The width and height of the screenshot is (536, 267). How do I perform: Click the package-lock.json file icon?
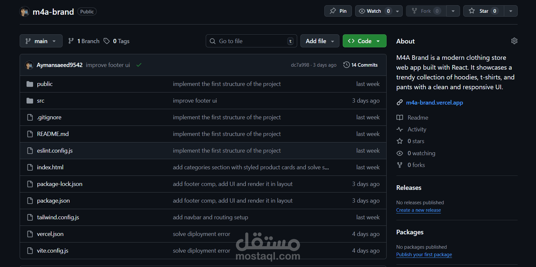(x=30, y=184)
